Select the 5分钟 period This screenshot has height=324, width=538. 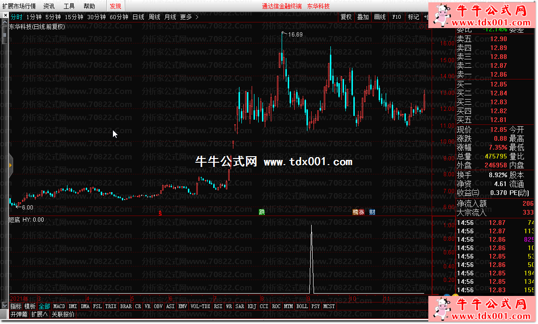point(53,17)
